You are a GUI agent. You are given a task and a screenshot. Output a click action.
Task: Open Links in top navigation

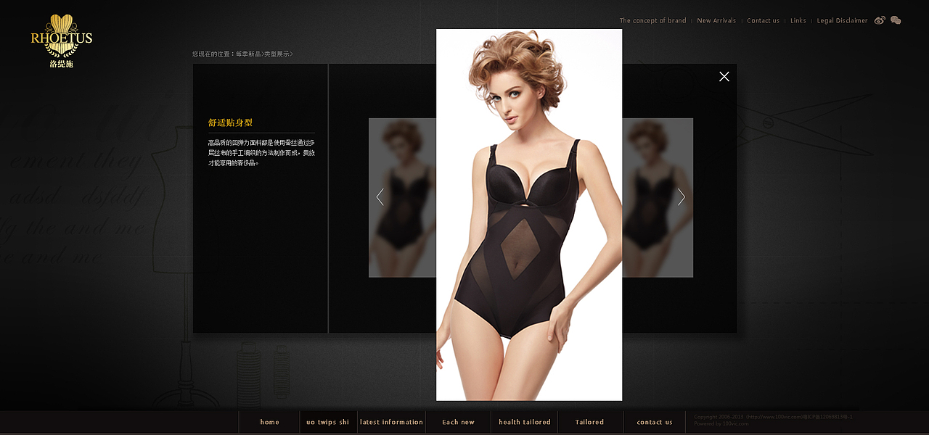798,21
